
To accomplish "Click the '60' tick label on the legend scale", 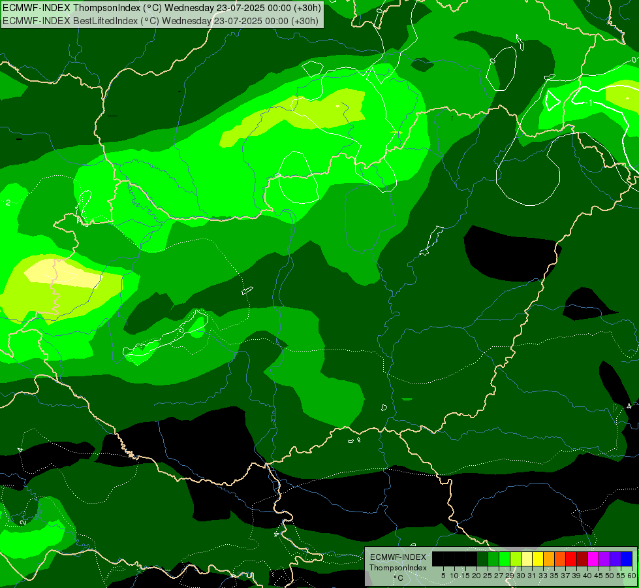I will tap(631, 576).
